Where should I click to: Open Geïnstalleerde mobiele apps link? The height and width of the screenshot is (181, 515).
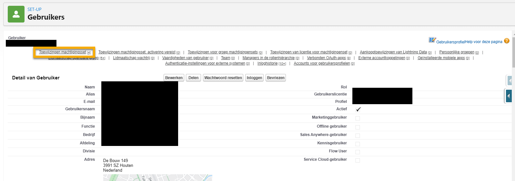coord(443,58)
